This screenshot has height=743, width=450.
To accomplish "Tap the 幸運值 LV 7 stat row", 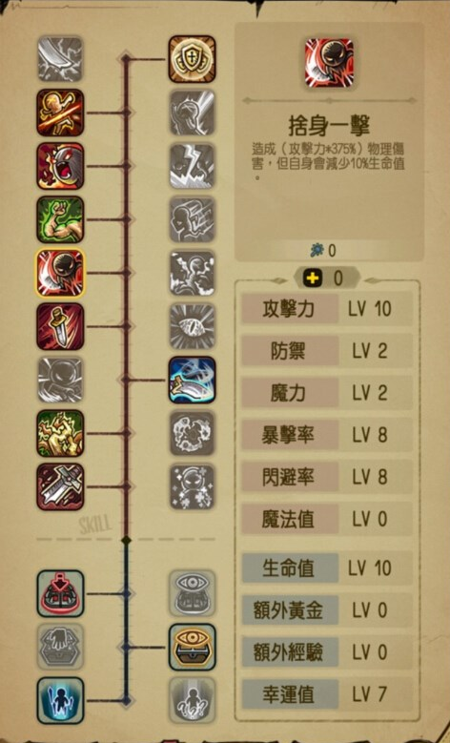I will (327, 694).
